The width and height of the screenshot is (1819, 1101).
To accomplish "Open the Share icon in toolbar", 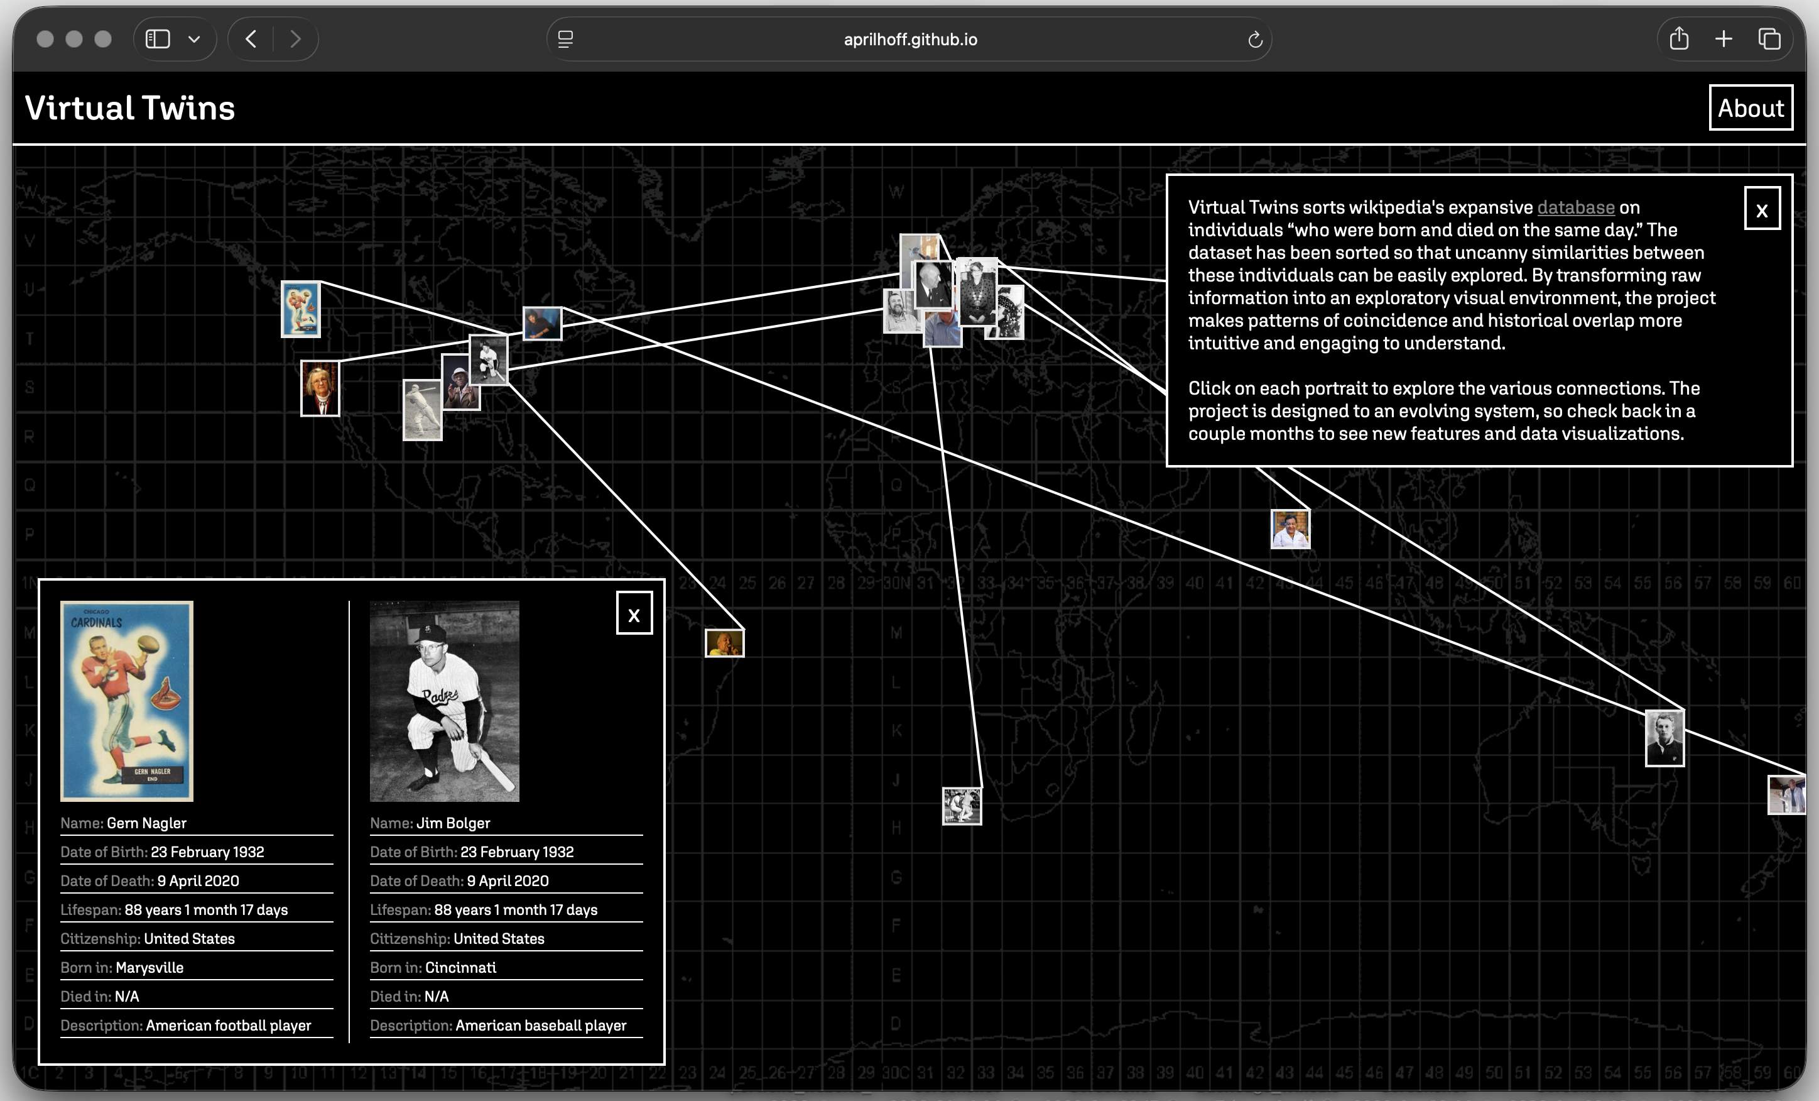I will tap(1679, 38).
